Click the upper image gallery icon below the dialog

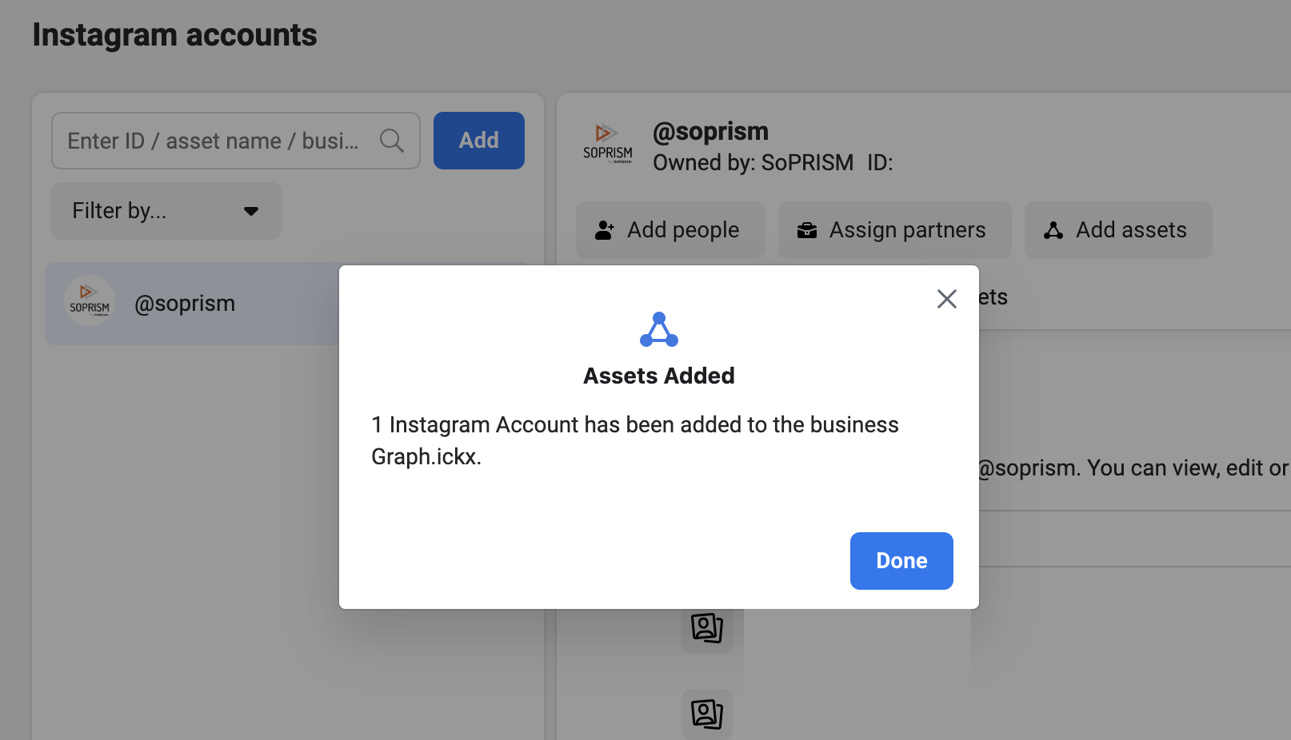[707, 628]
